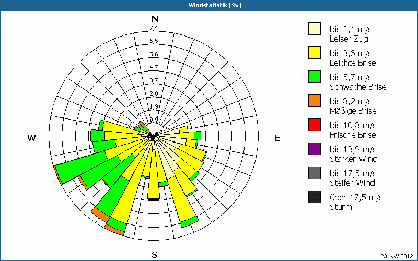Click the 'Leichte Brise' legend label

[353, 63]
